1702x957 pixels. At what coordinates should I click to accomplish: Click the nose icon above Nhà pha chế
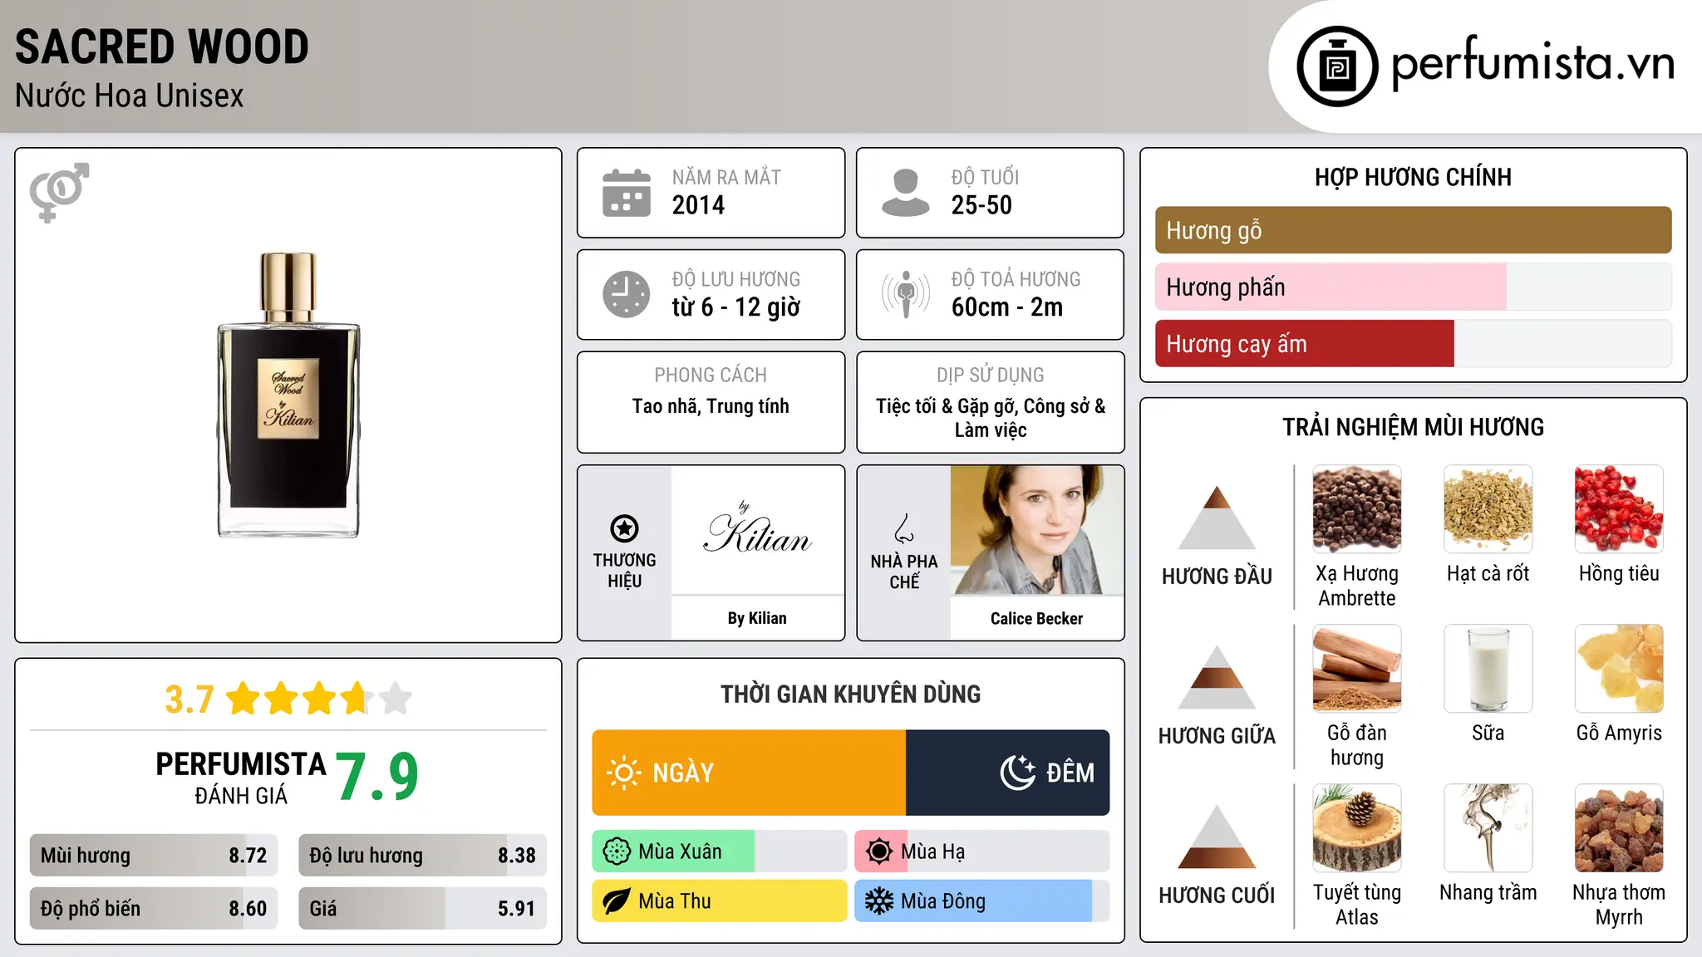[904, 528]
